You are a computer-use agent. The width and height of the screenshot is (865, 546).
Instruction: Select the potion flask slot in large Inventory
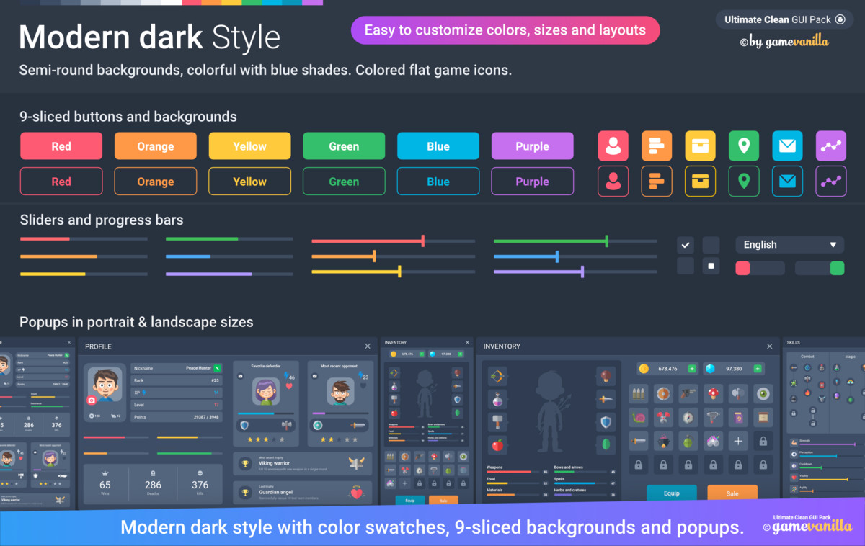click(497, 399)
